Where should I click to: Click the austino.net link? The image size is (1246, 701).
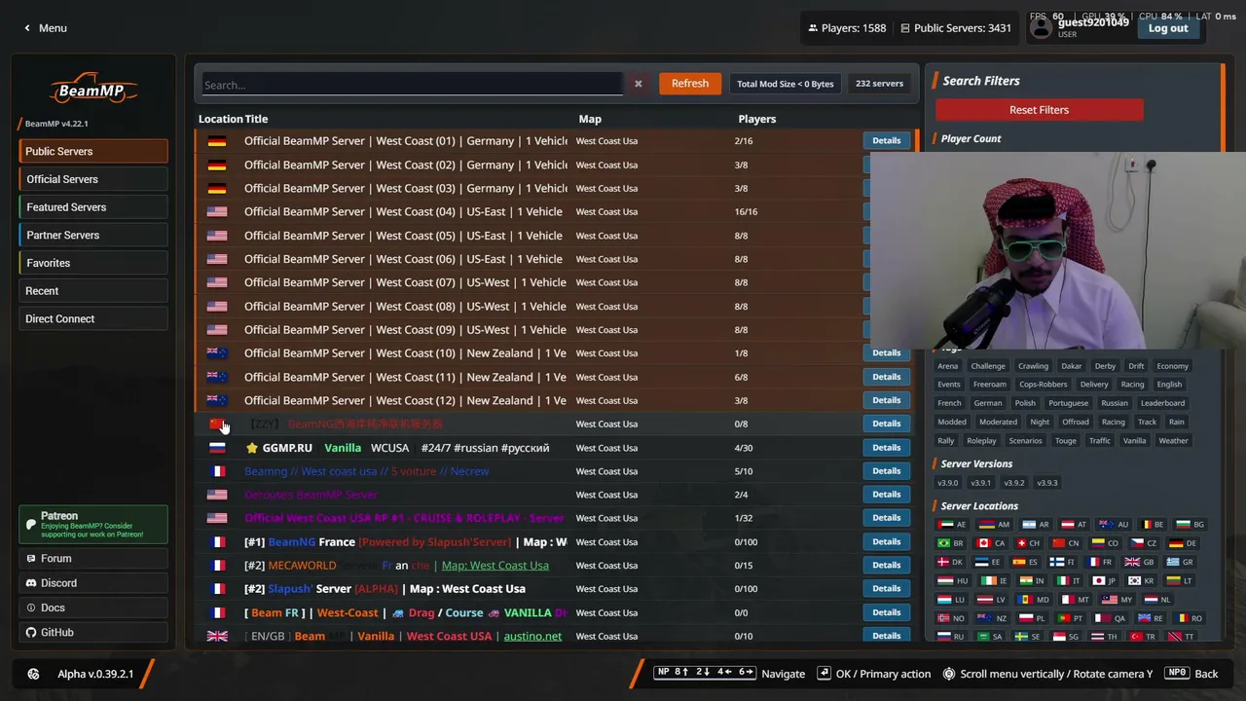click(532, 637)
